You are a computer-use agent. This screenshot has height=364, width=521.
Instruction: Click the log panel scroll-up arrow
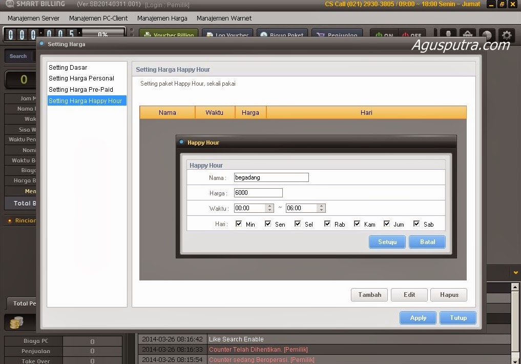click(515, 287)
